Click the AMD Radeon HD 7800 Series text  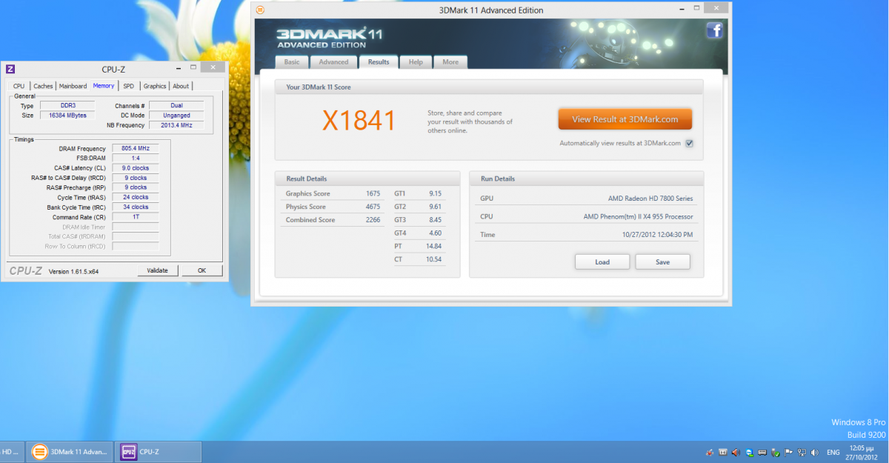point(650,199)
